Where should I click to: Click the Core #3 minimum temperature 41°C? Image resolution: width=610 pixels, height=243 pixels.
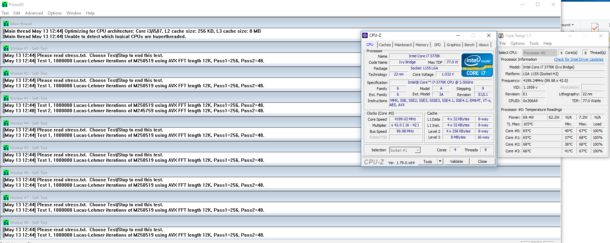coord(568,151)
